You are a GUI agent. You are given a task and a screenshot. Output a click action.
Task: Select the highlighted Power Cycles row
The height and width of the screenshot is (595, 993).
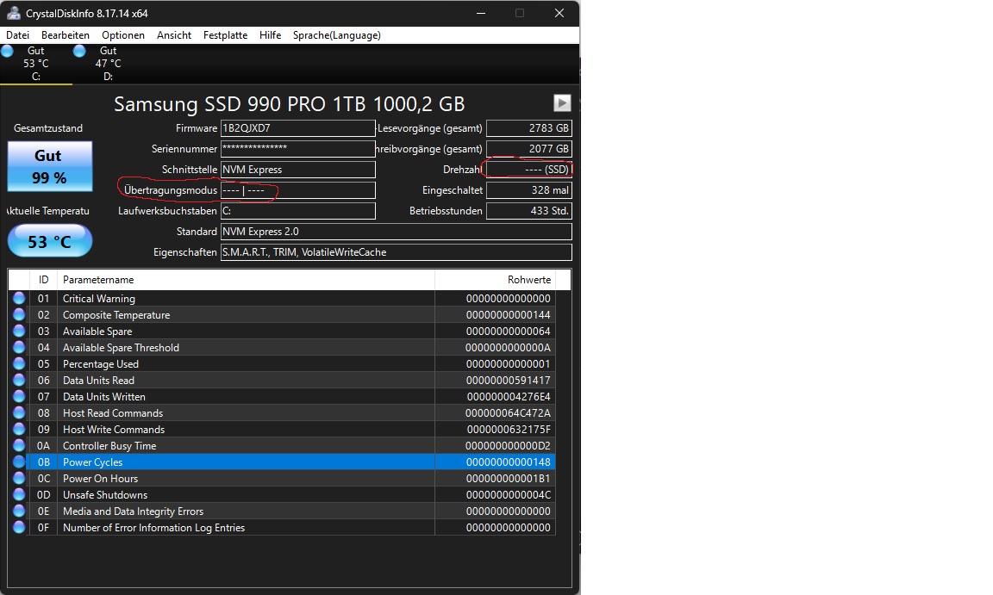282,462
